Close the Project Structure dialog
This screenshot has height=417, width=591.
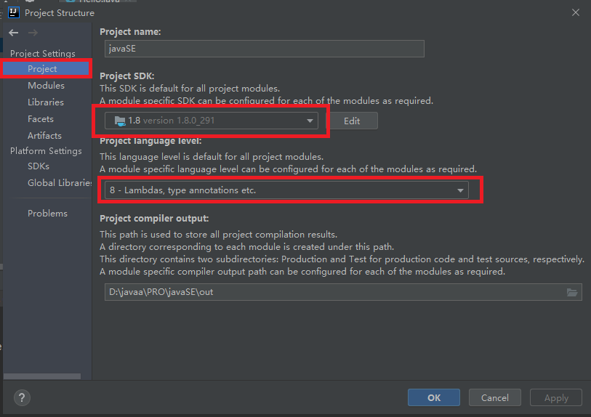[x=575, y=12]
